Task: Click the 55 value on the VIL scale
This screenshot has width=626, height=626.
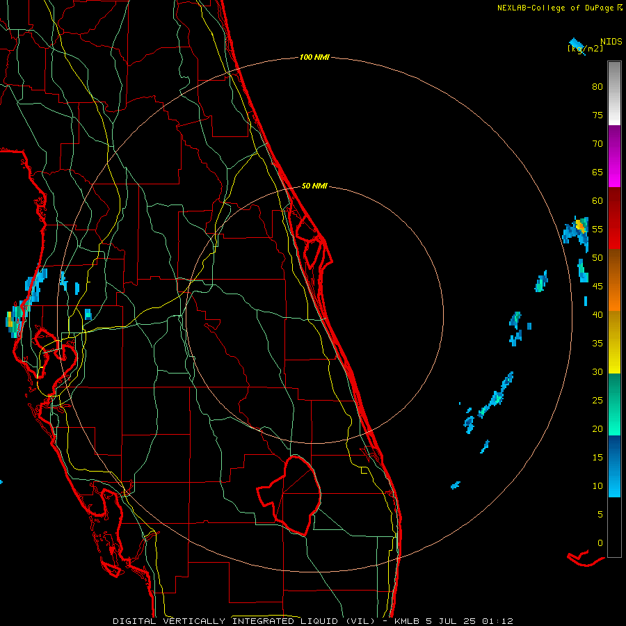Action: [597, 229]
